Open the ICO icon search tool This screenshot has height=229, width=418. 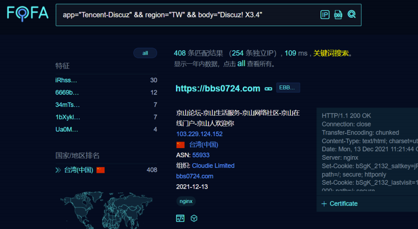click(x=338, y=15)
